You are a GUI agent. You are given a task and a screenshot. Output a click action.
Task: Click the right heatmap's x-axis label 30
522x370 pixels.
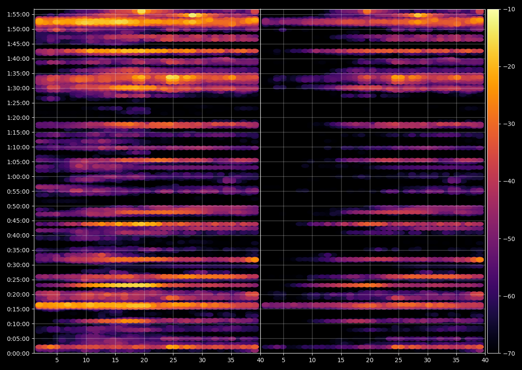(x=428, y=360)
